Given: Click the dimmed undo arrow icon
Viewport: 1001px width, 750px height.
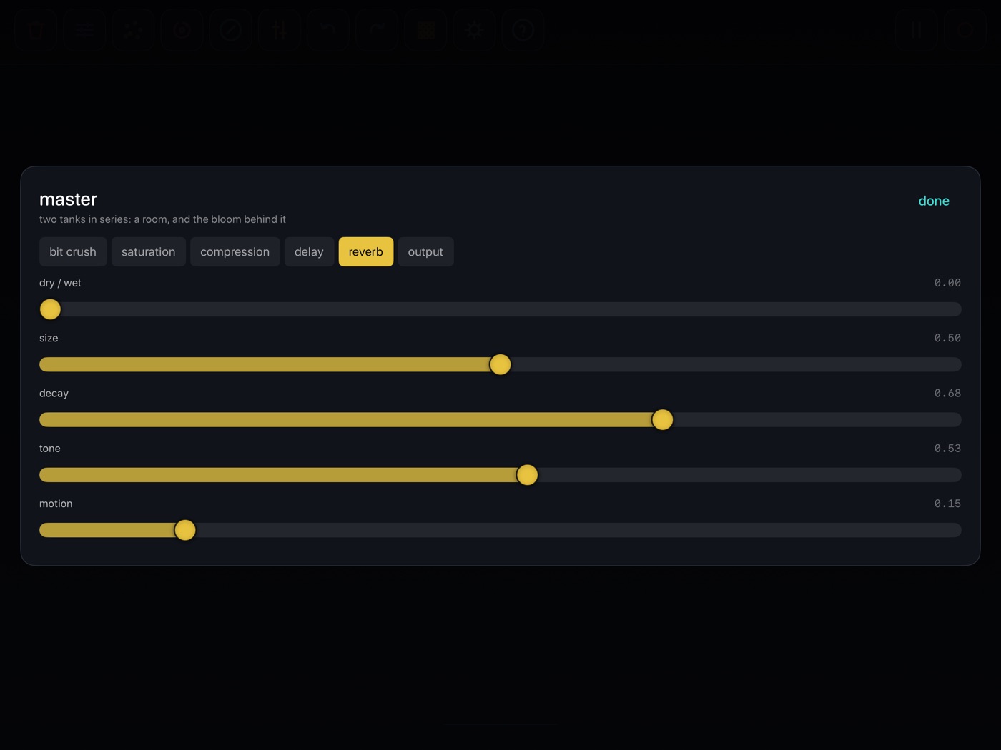Looking at the screenshot, I should click(x=328, y=30).
